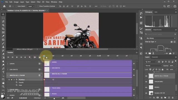Open the layer Kind filter dropdown
This screenshot has height=100, width=178.
[x=151, y=62]
